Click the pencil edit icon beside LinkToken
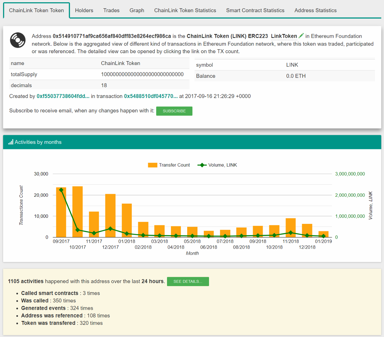Viewport: 384px width, 337px height. 301,36
